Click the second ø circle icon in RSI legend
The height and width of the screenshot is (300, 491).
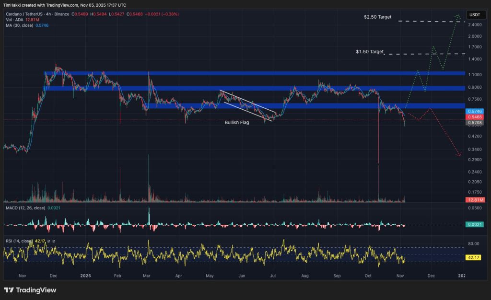[54, 242]
